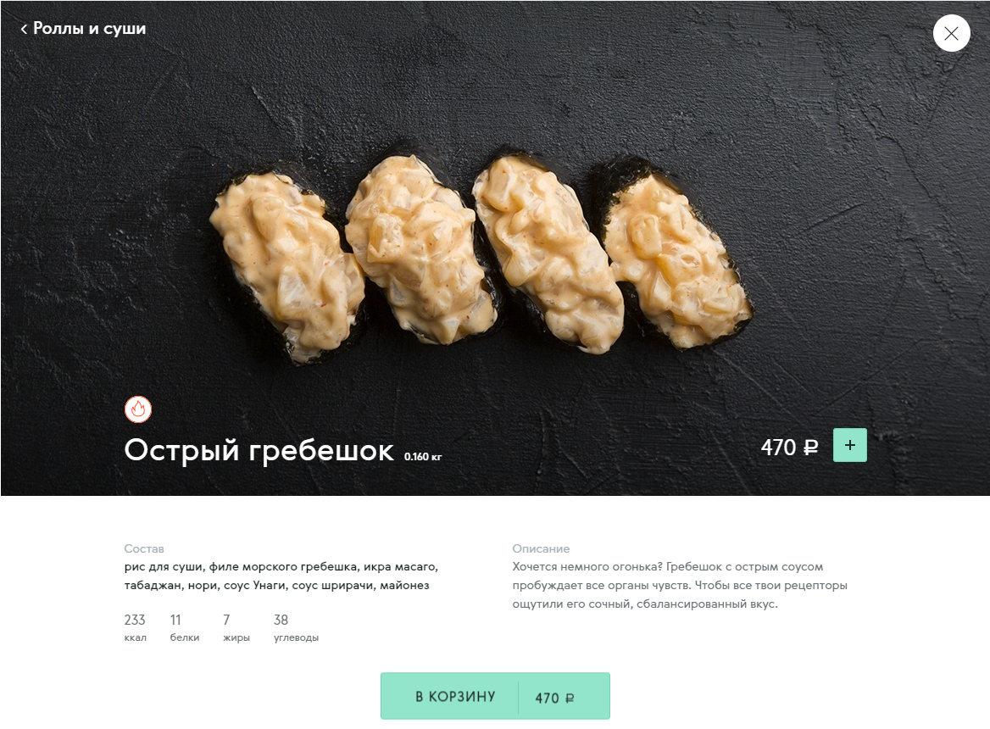Viewport: 990px width, 729px height.
Task: Click the 470 ₽ price beside the plus button
Action: [x=789, y=448]
